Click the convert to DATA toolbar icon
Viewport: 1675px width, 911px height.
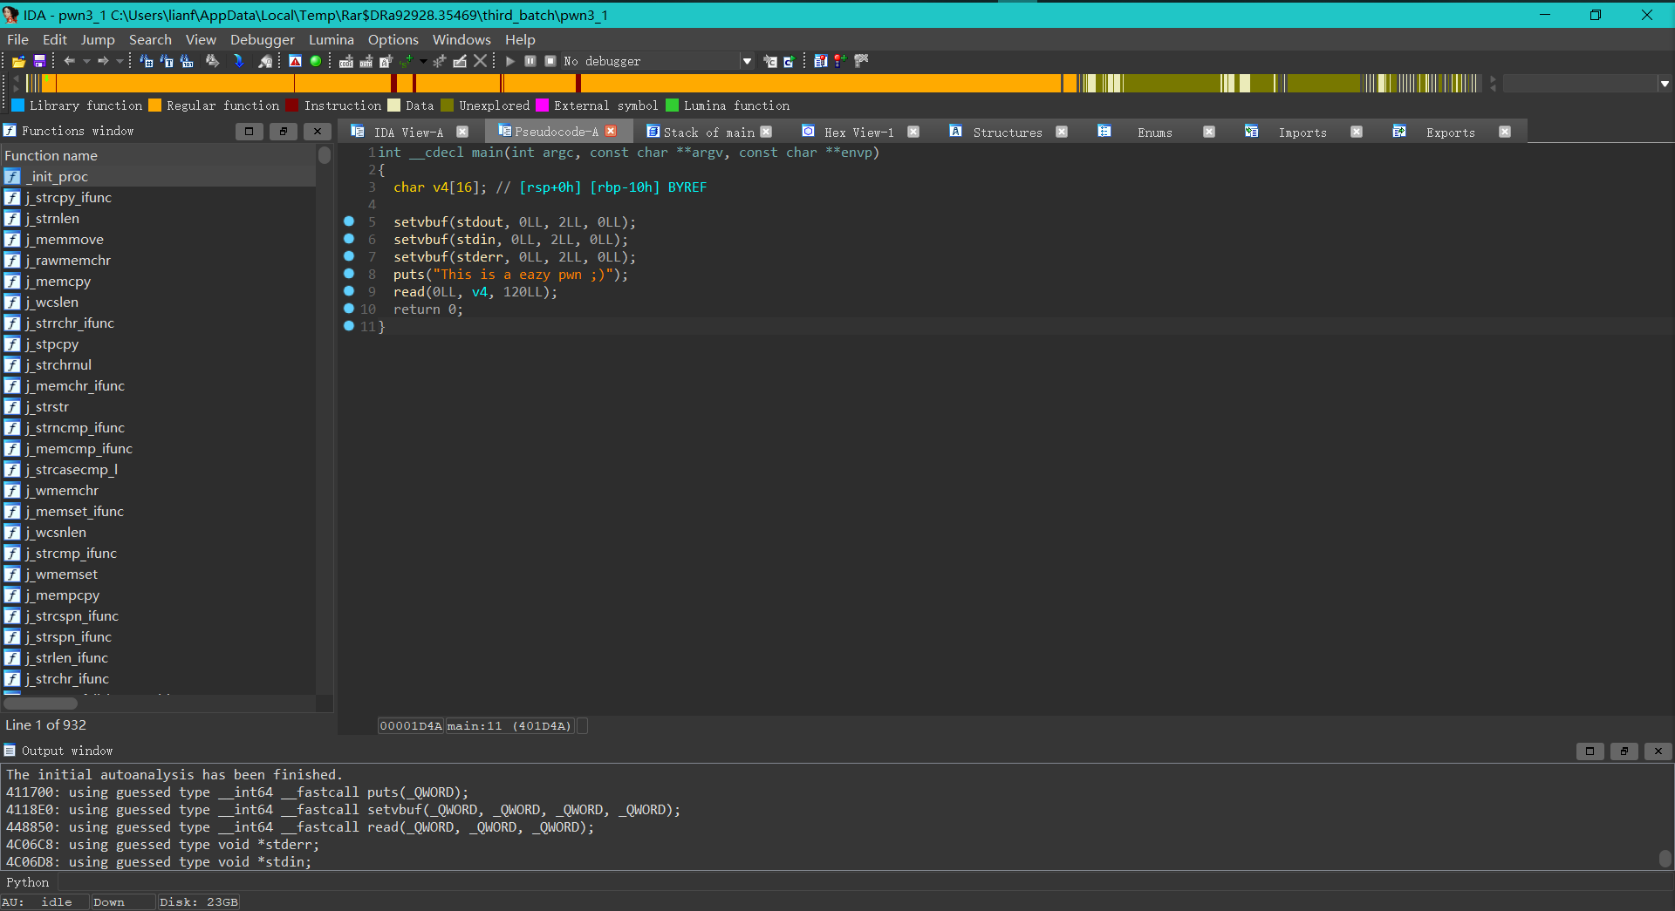[366, 61]
